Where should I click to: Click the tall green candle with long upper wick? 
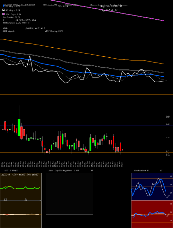[19, 127]
